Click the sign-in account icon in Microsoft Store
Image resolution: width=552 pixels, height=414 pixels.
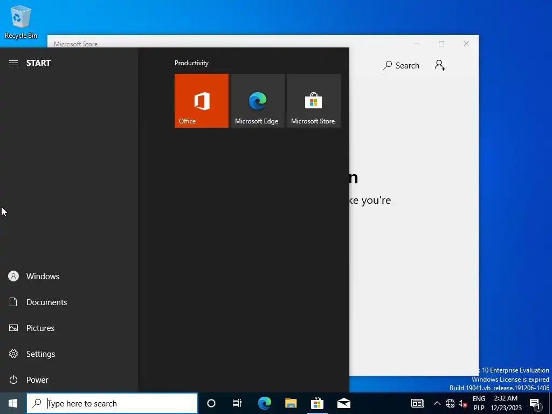440,65
